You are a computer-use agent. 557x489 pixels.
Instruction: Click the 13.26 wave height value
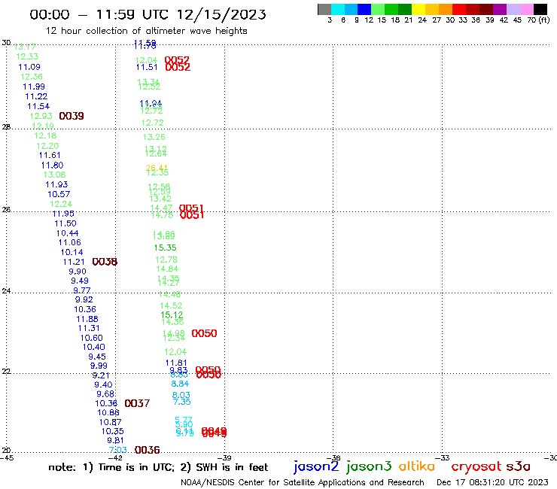click(154, 137)
